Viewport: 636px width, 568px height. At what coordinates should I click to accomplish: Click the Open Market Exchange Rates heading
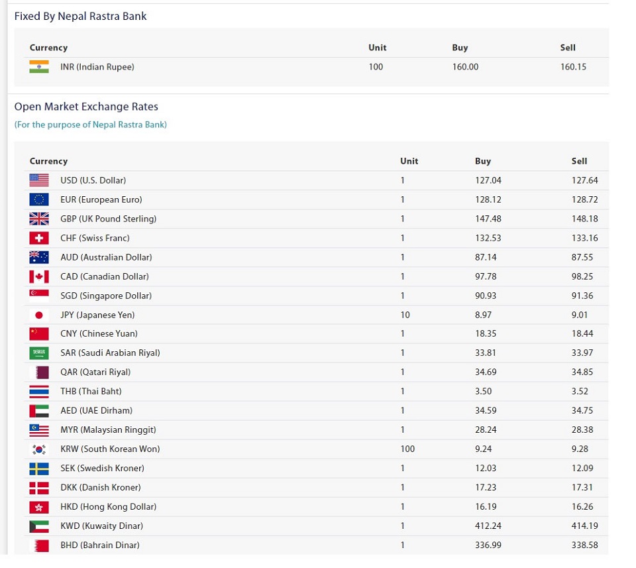86,106
